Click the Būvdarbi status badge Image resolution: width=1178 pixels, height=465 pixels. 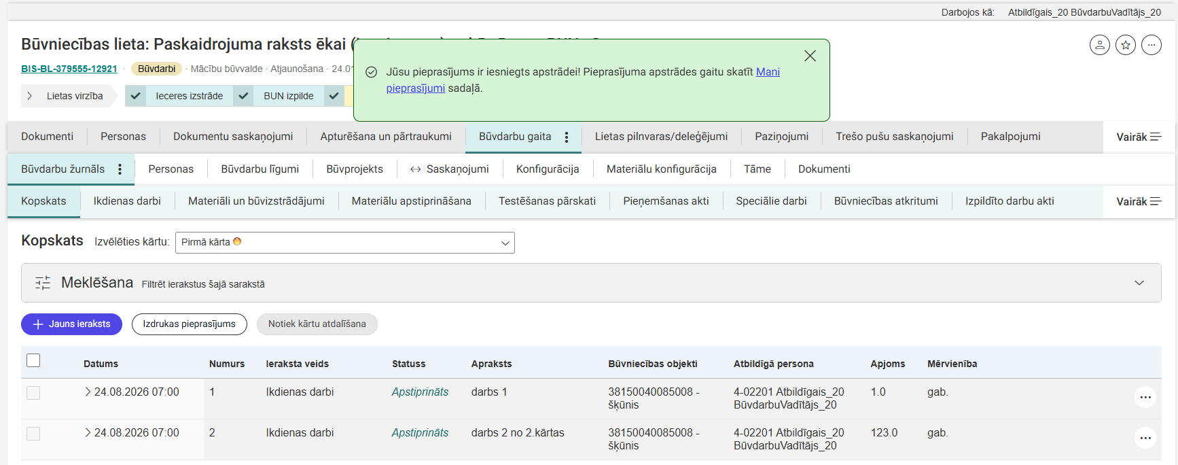coord(156,69)
